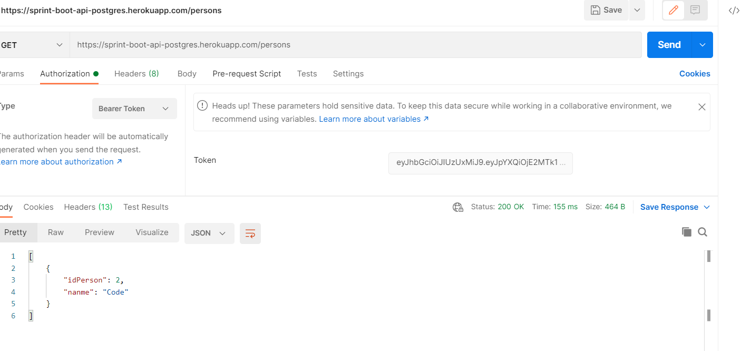Expand the Send button dropdown arrow

(x=702, y=45)
